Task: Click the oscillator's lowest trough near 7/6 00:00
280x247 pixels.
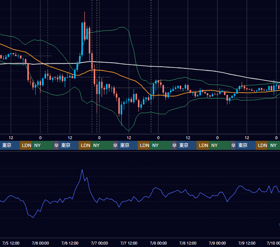Action: pos(33,217)
